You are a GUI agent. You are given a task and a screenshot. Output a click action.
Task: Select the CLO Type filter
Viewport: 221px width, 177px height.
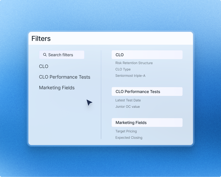[x=123, y=69]
